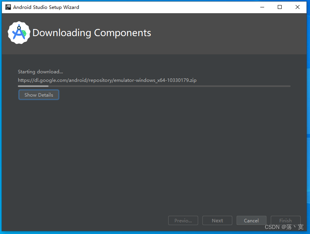Maximize the Setup Wizard window
This screenshot has width=310, height=234.
280,7
